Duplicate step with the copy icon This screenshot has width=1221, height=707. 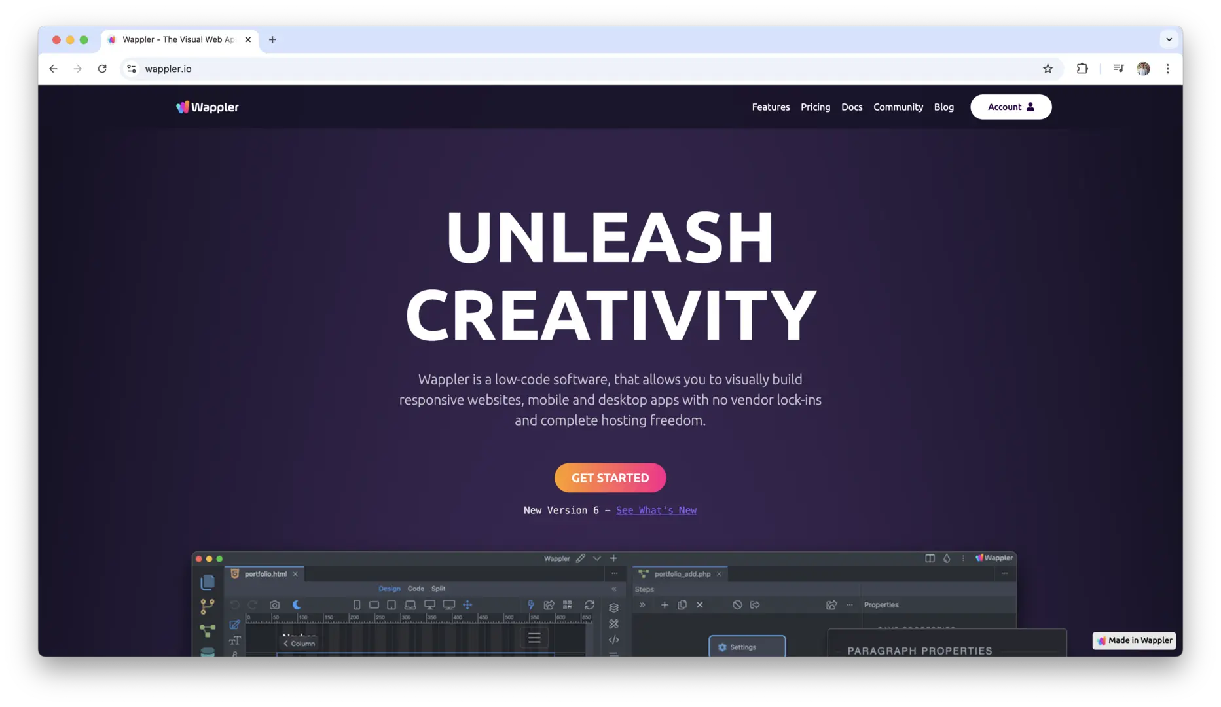682,605
